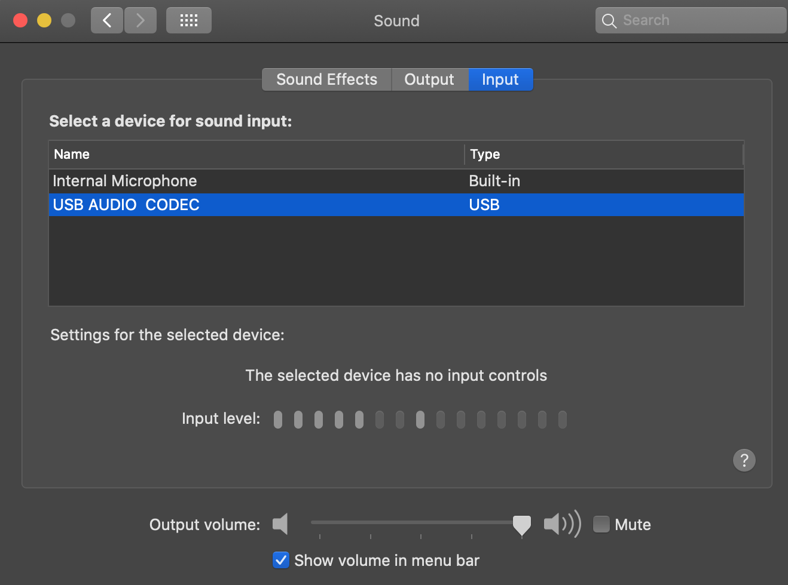Image resolution: width=788 pixels, height=585 pixels.
Task: Switch to the Sound Effects tab
Action: [327, 79]
